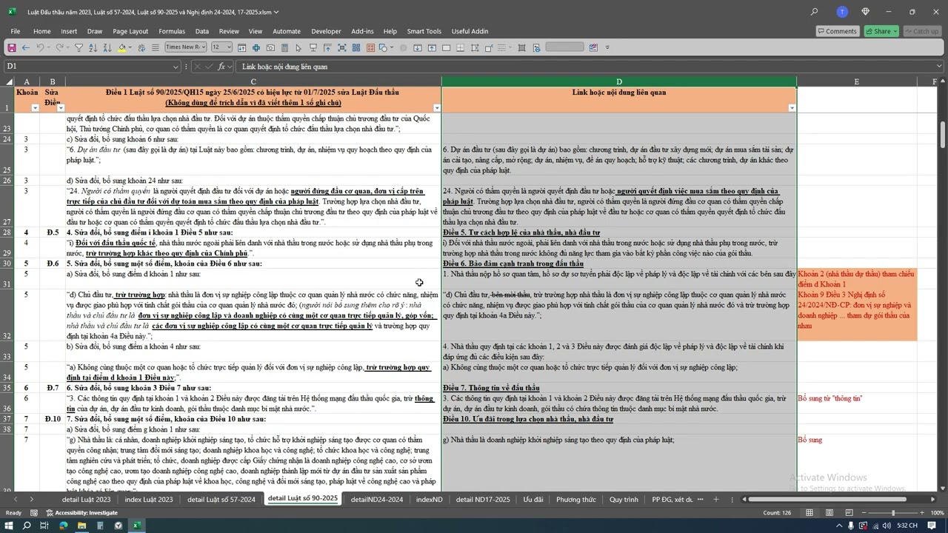The width and height of the screenshot is (948, 533).
Task: Switch to sheet tab detailND24-2024
Action: tap(377, 500)
